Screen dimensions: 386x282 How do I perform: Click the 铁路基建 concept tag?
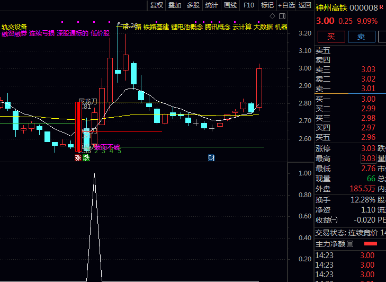click(x=156, y=27)
